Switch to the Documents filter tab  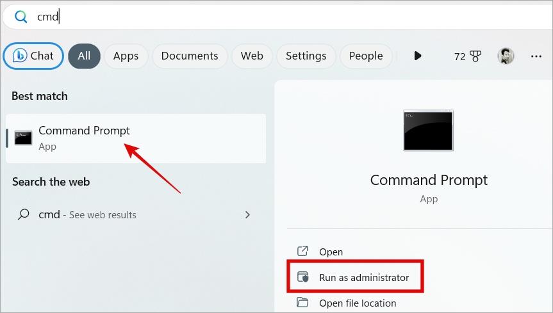(x=190, y=56)
